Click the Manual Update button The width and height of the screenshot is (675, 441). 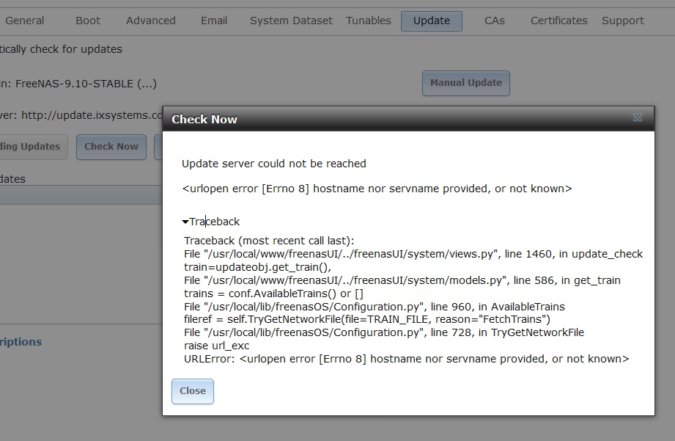click(466, 83)
